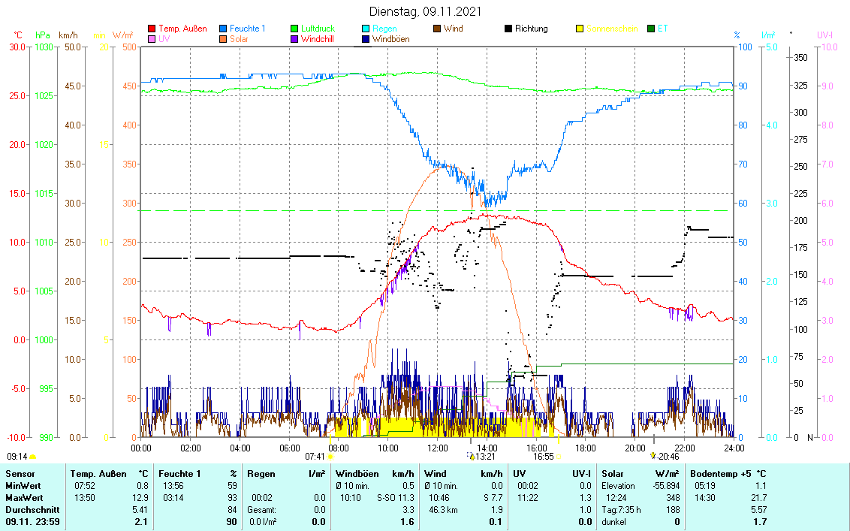Click the S-SO 11.3 gust maximum value
The image size is (850, 531).
395,498
